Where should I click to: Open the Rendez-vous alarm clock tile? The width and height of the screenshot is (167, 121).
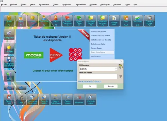pyautogui.click(x=9, y=100)
